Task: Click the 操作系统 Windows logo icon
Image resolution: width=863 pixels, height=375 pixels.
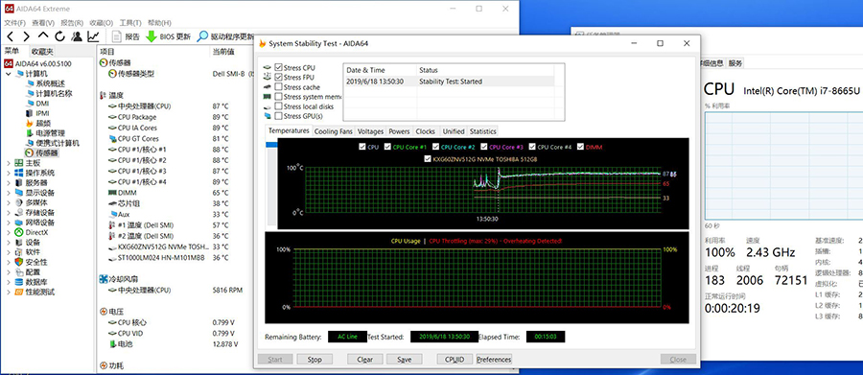Action: click(x=19, y=173)
